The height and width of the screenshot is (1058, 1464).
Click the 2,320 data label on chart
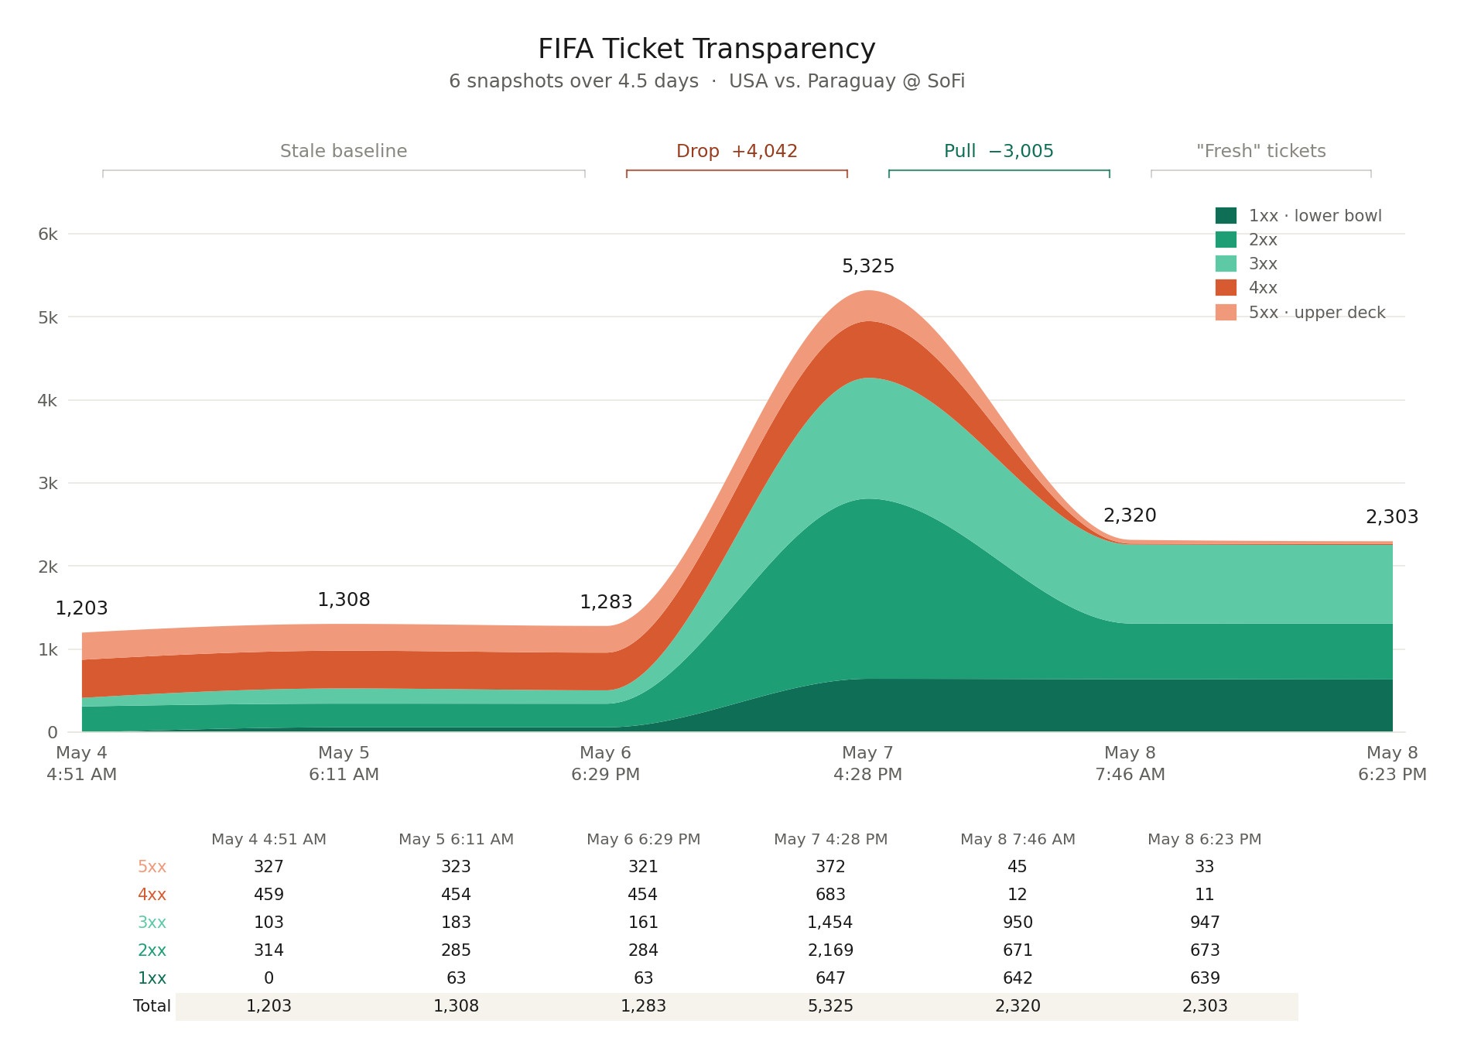[1130, 515]
